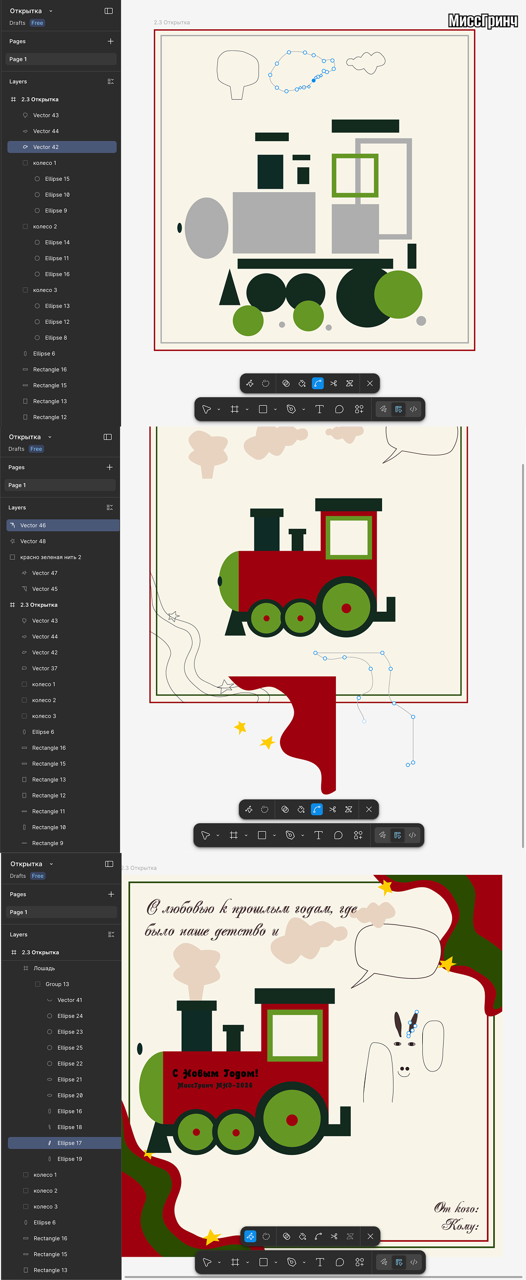This screenshot has height=1280, width=526.
Task: Pick Paint bucket tool in the horse canvas toolbar
Action: [303, 1236]
